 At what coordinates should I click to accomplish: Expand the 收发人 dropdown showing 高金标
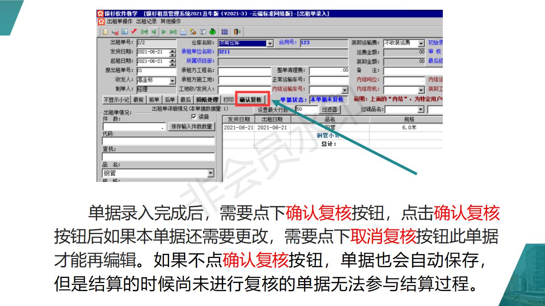(172, 80)
